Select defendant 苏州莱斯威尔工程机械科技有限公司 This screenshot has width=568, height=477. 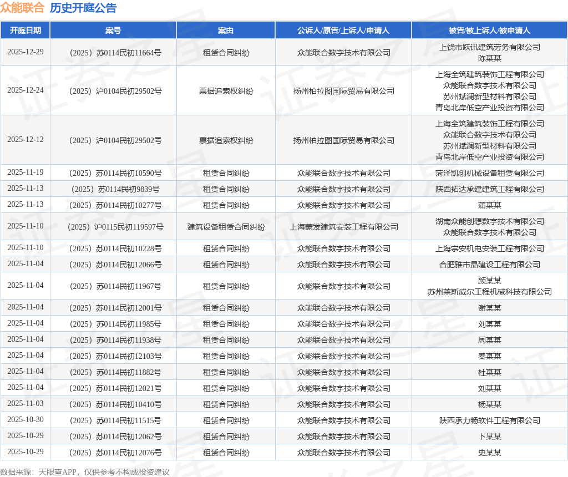[x=489, y=292]
